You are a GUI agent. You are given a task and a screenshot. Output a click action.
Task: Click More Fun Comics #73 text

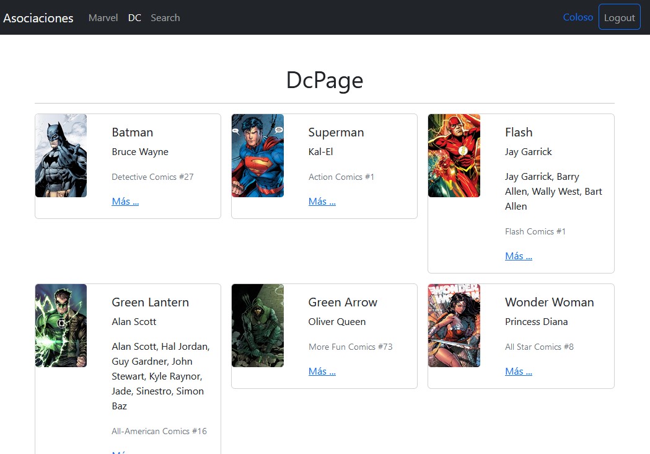pos(350,347)
